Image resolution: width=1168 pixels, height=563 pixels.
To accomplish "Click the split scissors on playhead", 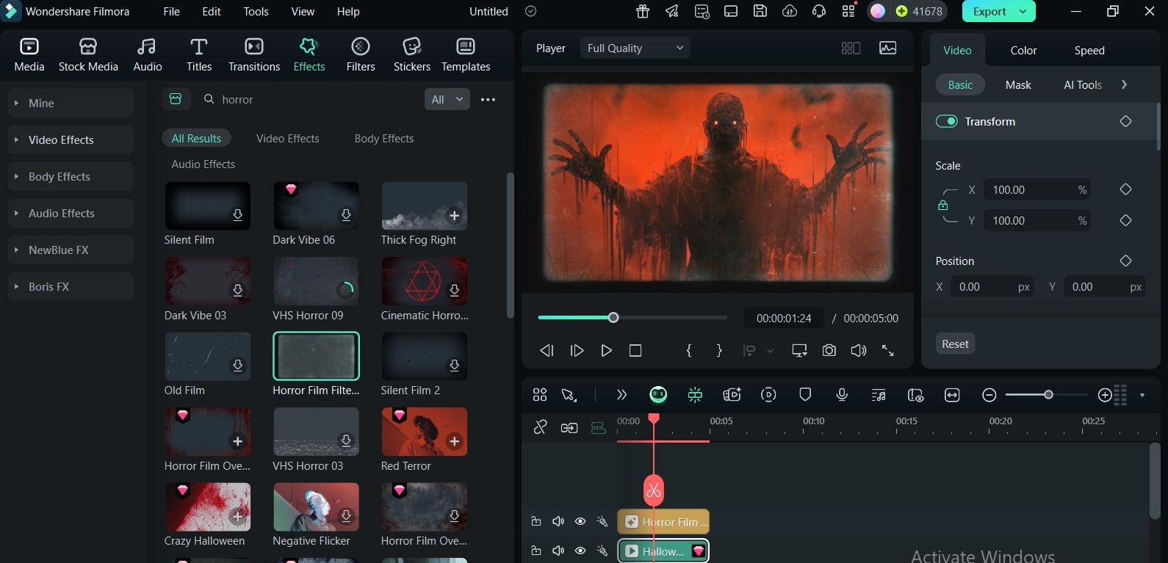I will click(x=654, y=490).
